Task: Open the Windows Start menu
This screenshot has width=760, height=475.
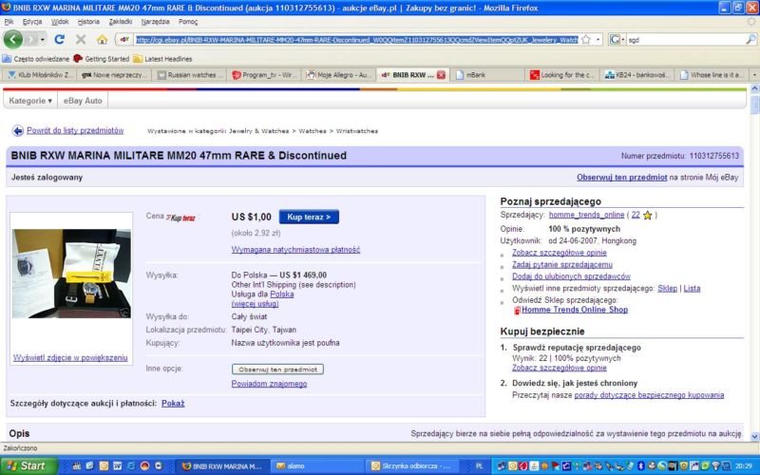Action: click(29, 465)
